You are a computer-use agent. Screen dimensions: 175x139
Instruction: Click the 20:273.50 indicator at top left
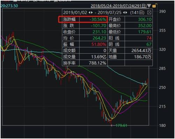(x=9, y=6)
